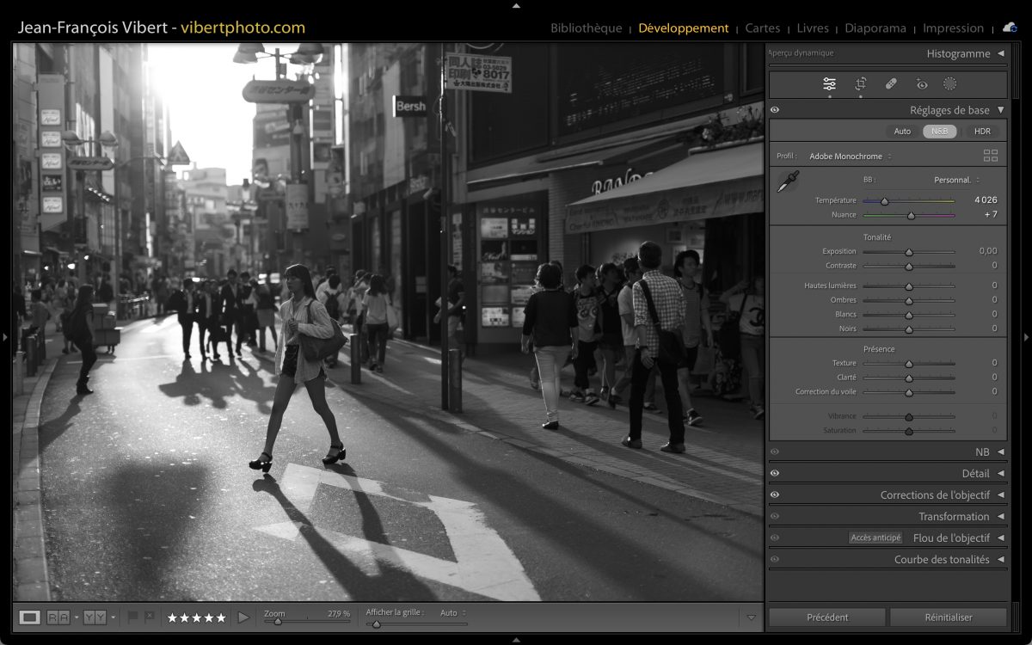Select the Edit sliders tool icon
This screenshot has height=645, width=1032.
pyautogui.click(x=829, y=83)
